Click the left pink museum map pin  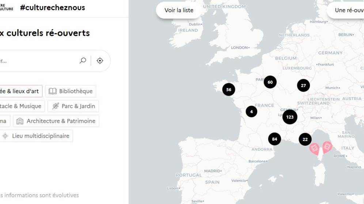click(314, 149)
